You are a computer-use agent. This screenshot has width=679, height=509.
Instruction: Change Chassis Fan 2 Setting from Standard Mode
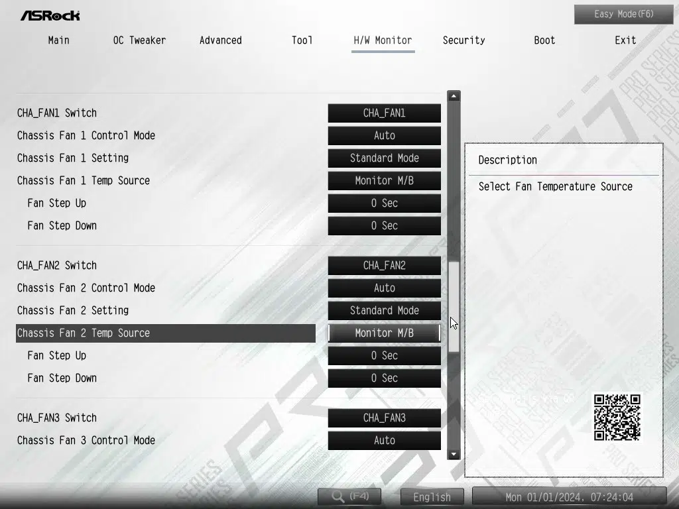(x=384, y=311)
